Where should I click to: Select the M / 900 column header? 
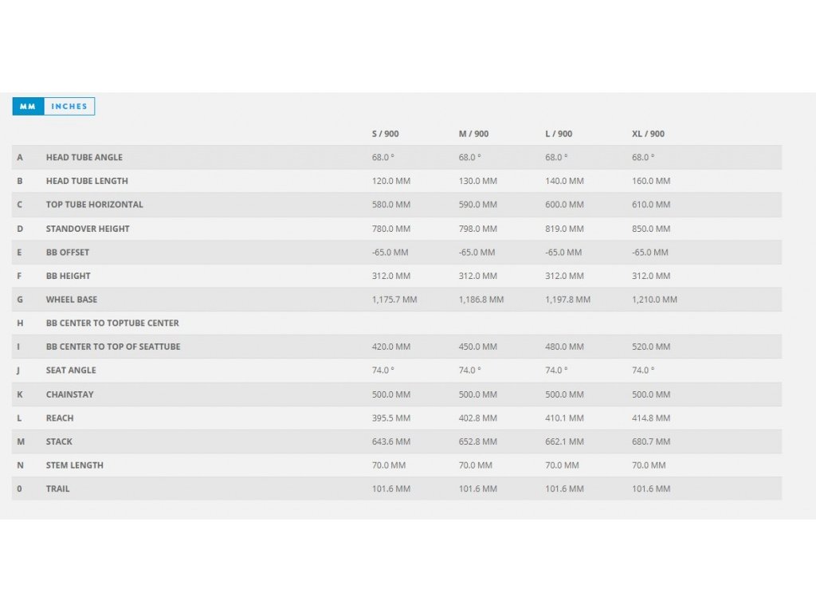click(x=473, y=134)
